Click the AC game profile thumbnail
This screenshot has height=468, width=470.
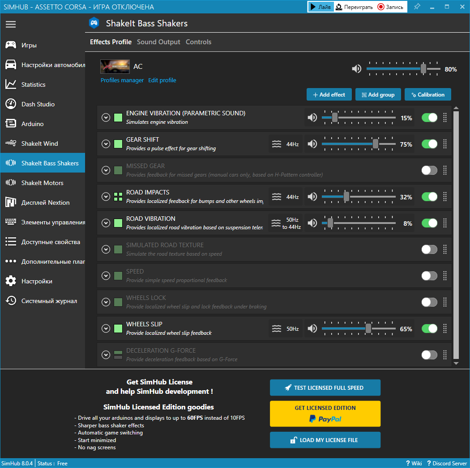tap(115, 67)
